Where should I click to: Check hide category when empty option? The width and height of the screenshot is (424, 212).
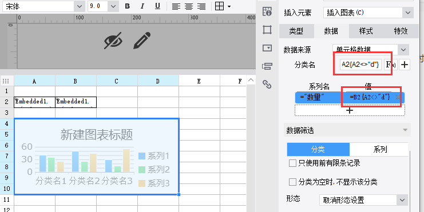click(x=292, y=182)
